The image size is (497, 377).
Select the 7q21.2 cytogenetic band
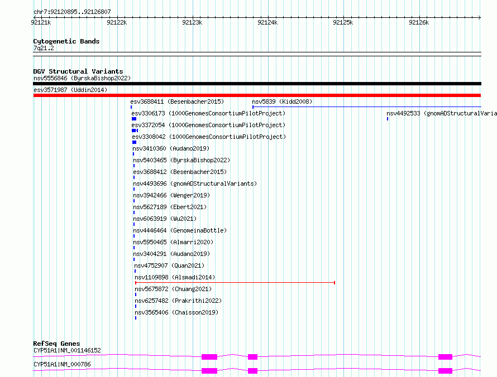tap(44, 49)
